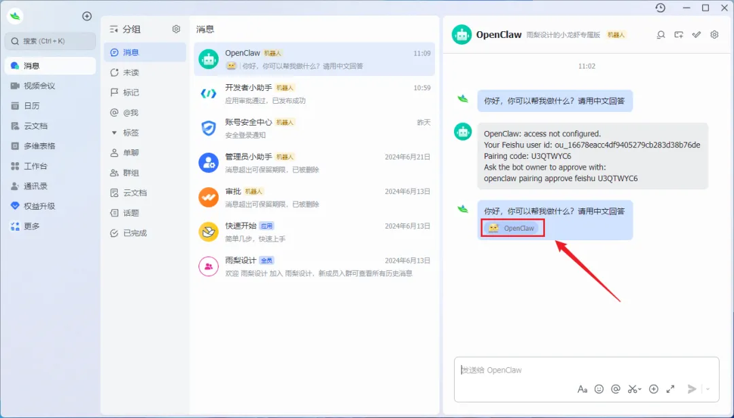This screenshot has height=418, width=734.
Task: Click the OpenClaw robot avatar in chat header
Action: tap(461, 35)
